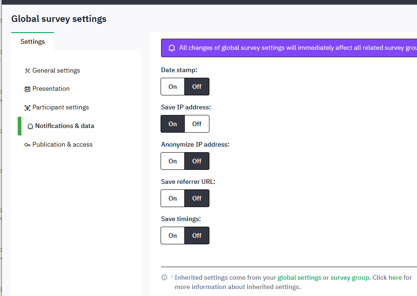
Task: Switch Save IP address to Off
Action: [x=197, y=124]
